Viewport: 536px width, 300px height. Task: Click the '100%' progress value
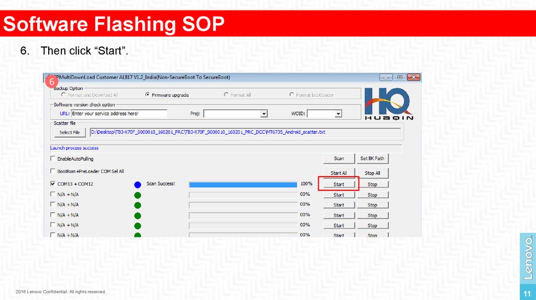(306, 183)
